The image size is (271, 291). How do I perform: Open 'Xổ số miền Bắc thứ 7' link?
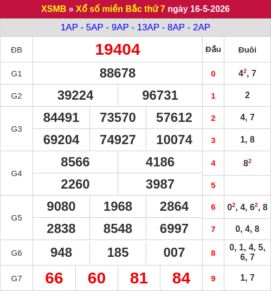coord(120,9)
